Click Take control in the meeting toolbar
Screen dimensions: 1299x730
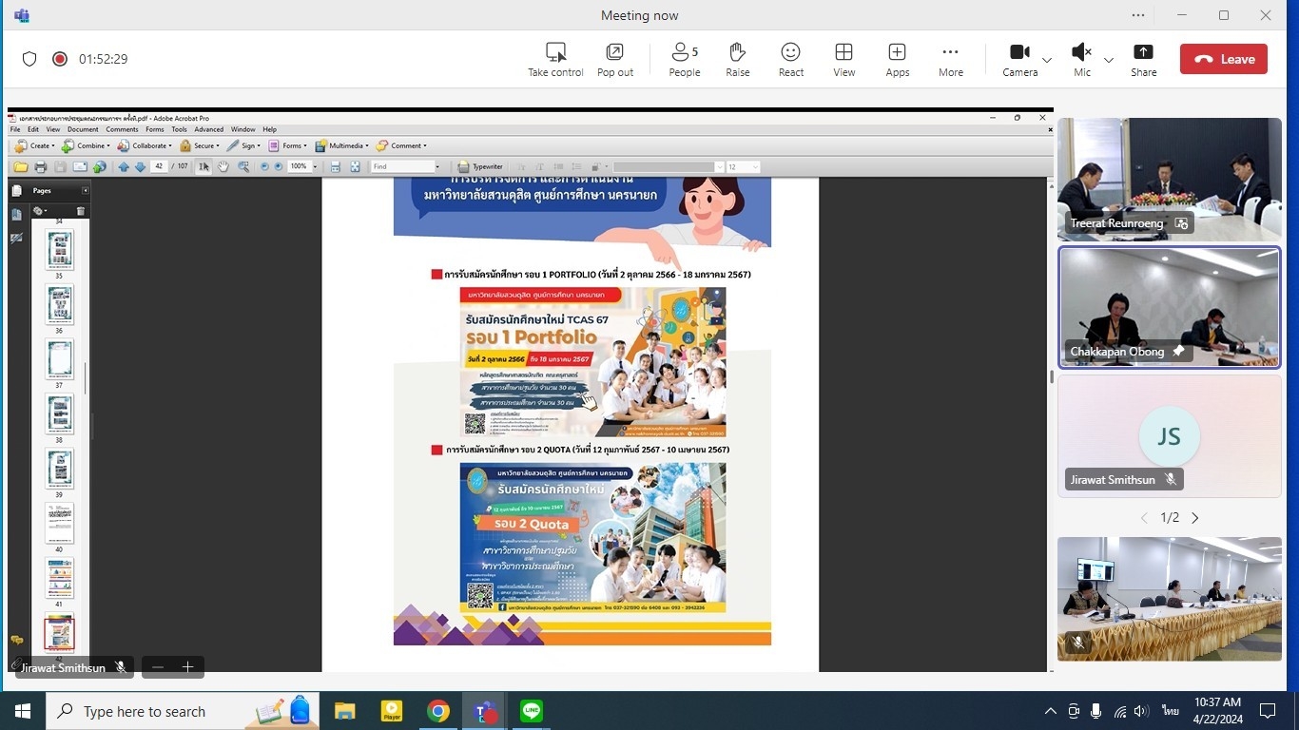(555, 59)
